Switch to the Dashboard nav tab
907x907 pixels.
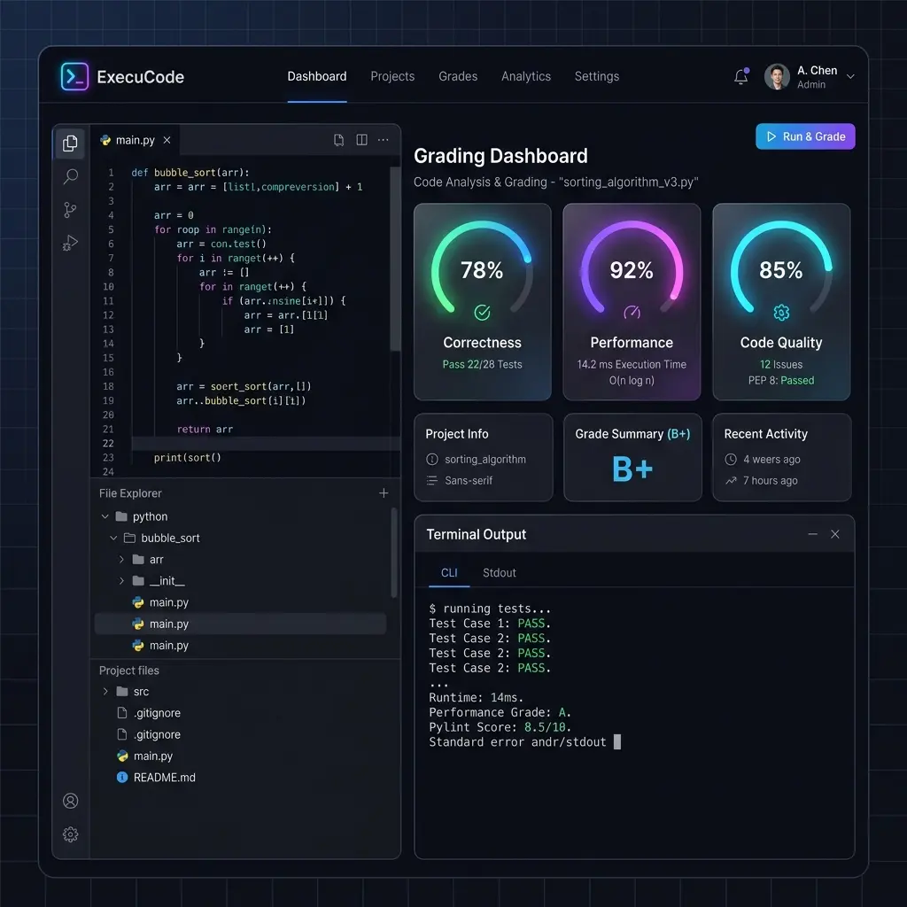(x=317, y=76)
